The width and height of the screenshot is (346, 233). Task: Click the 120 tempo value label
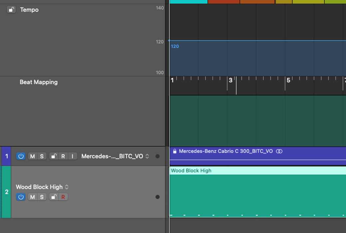(175, 46)
